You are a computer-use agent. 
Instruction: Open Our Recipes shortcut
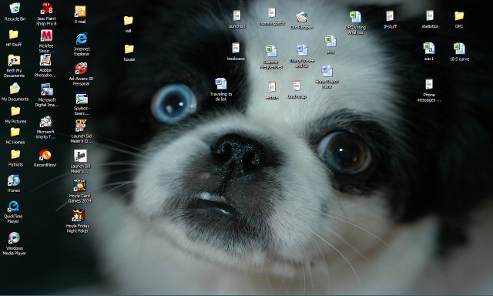coord(301,17)
